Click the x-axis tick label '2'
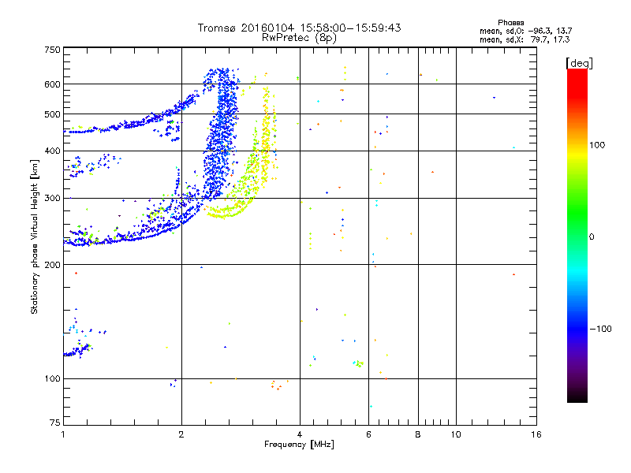This screenshot has height=473, width=631. click(181, 434)
